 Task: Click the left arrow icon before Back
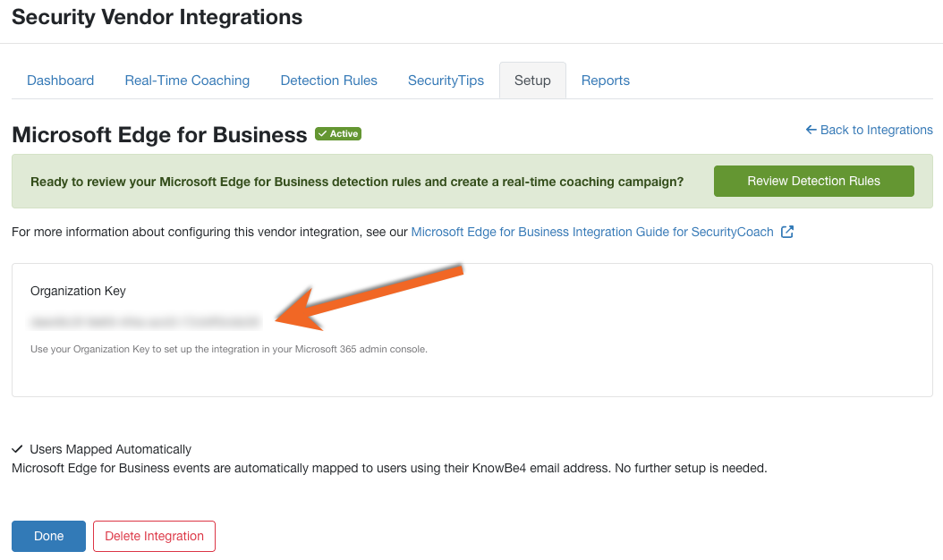811,130
